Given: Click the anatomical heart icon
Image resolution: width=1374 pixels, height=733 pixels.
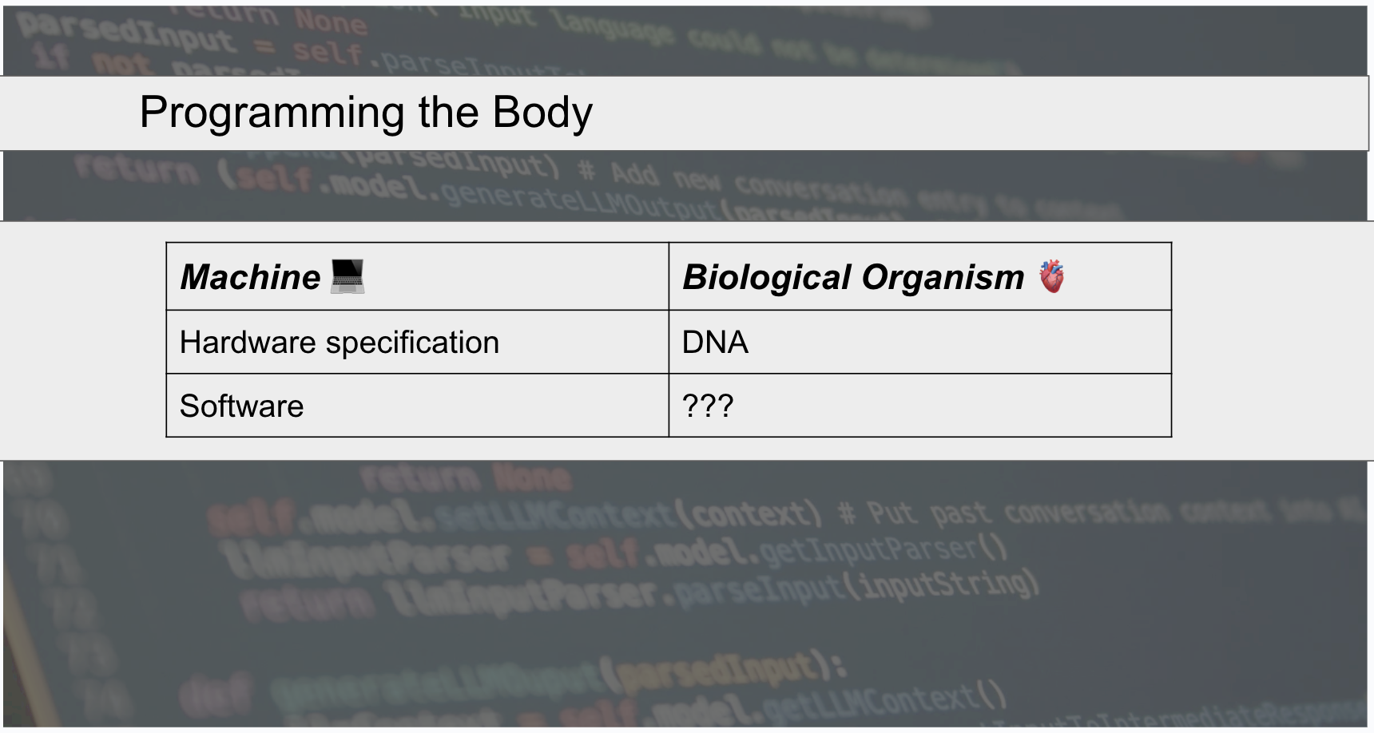Looking at the screenshot, I should coord(1051,276).
